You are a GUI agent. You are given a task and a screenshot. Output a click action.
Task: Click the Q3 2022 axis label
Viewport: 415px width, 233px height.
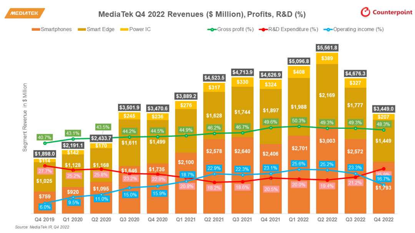(x=355, y=220)
